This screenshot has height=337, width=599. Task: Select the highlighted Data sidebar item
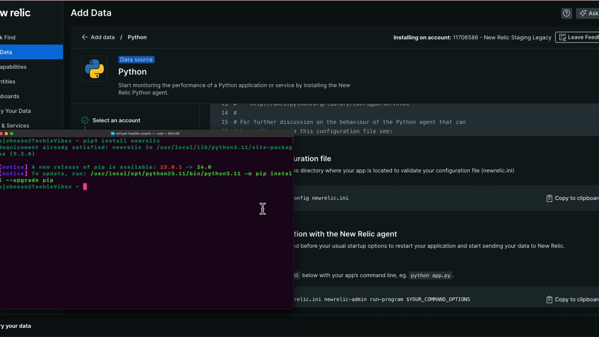coord(31,52)
